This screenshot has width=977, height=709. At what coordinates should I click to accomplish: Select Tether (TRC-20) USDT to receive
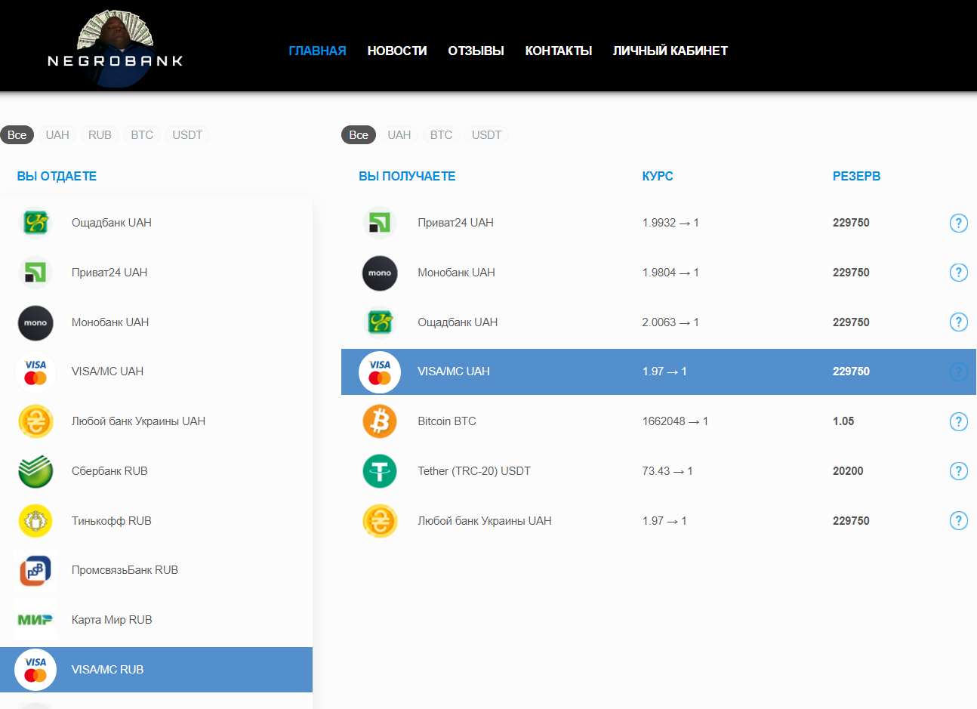coord(659,471)
